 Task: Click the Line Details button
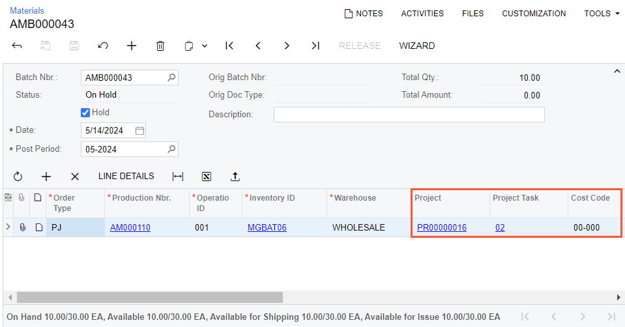pos(126,177)
